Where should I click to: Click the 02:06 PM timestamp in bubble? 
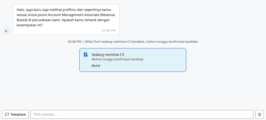tap(109, 30)
